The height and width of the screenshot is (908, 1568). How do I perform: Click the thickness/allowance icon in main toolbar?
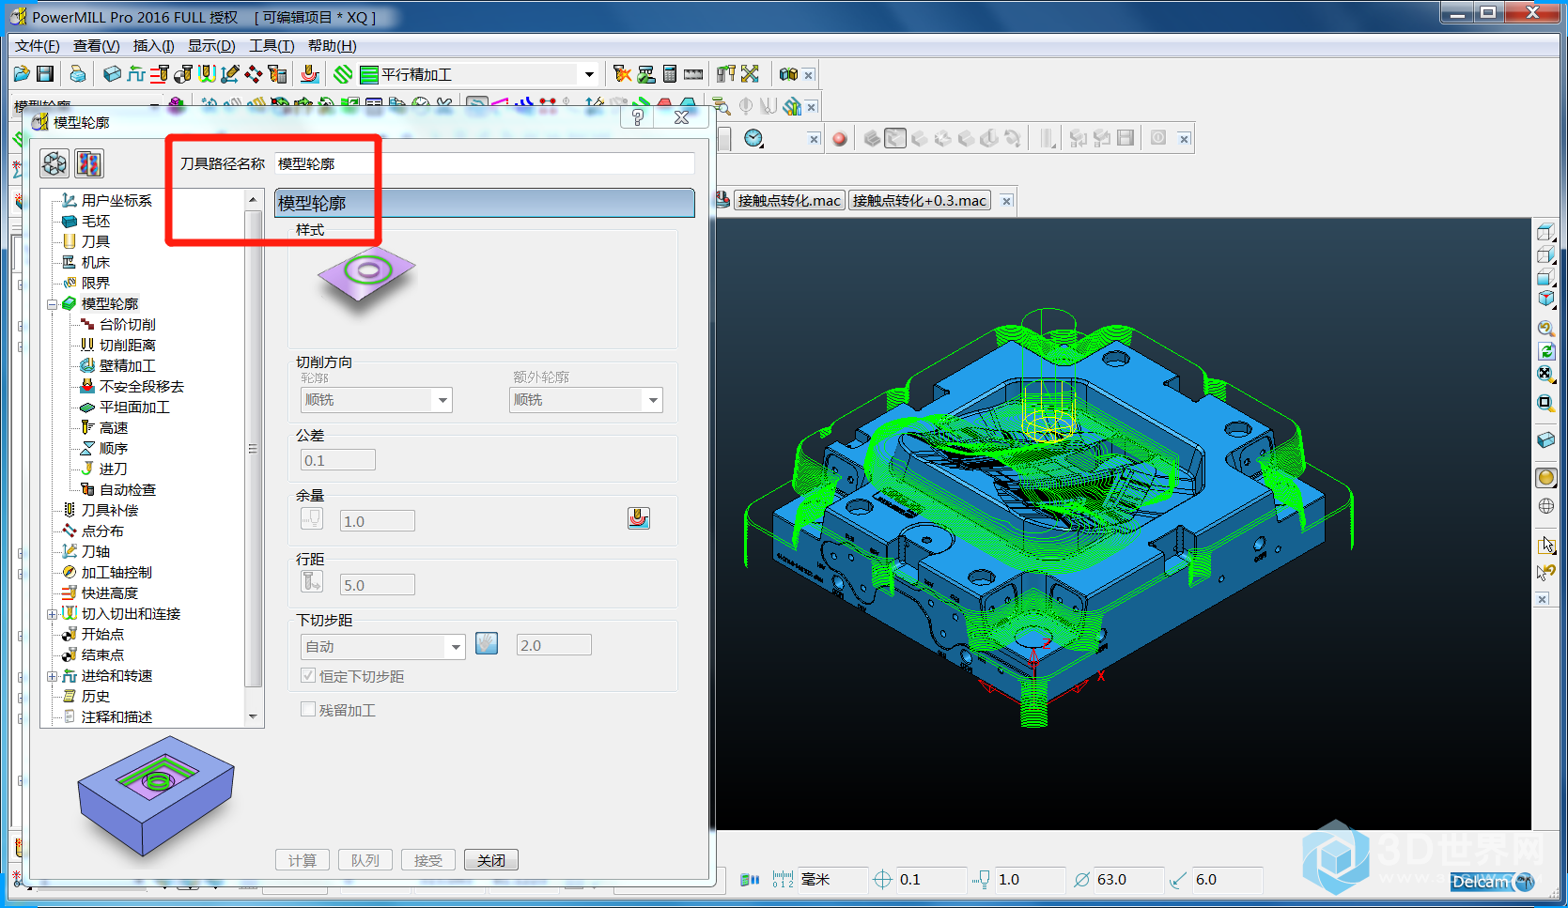(309, 74)
